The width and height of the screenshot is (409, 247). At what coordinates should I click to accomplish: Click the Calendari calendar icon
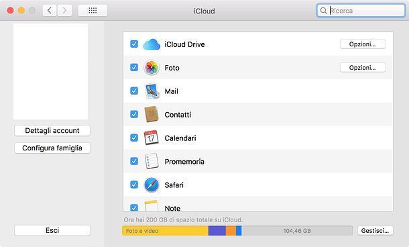152,138
